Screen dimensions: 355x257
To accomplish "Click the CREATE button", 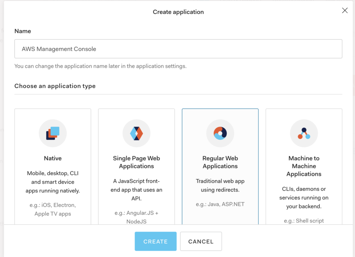I will 155,241.
